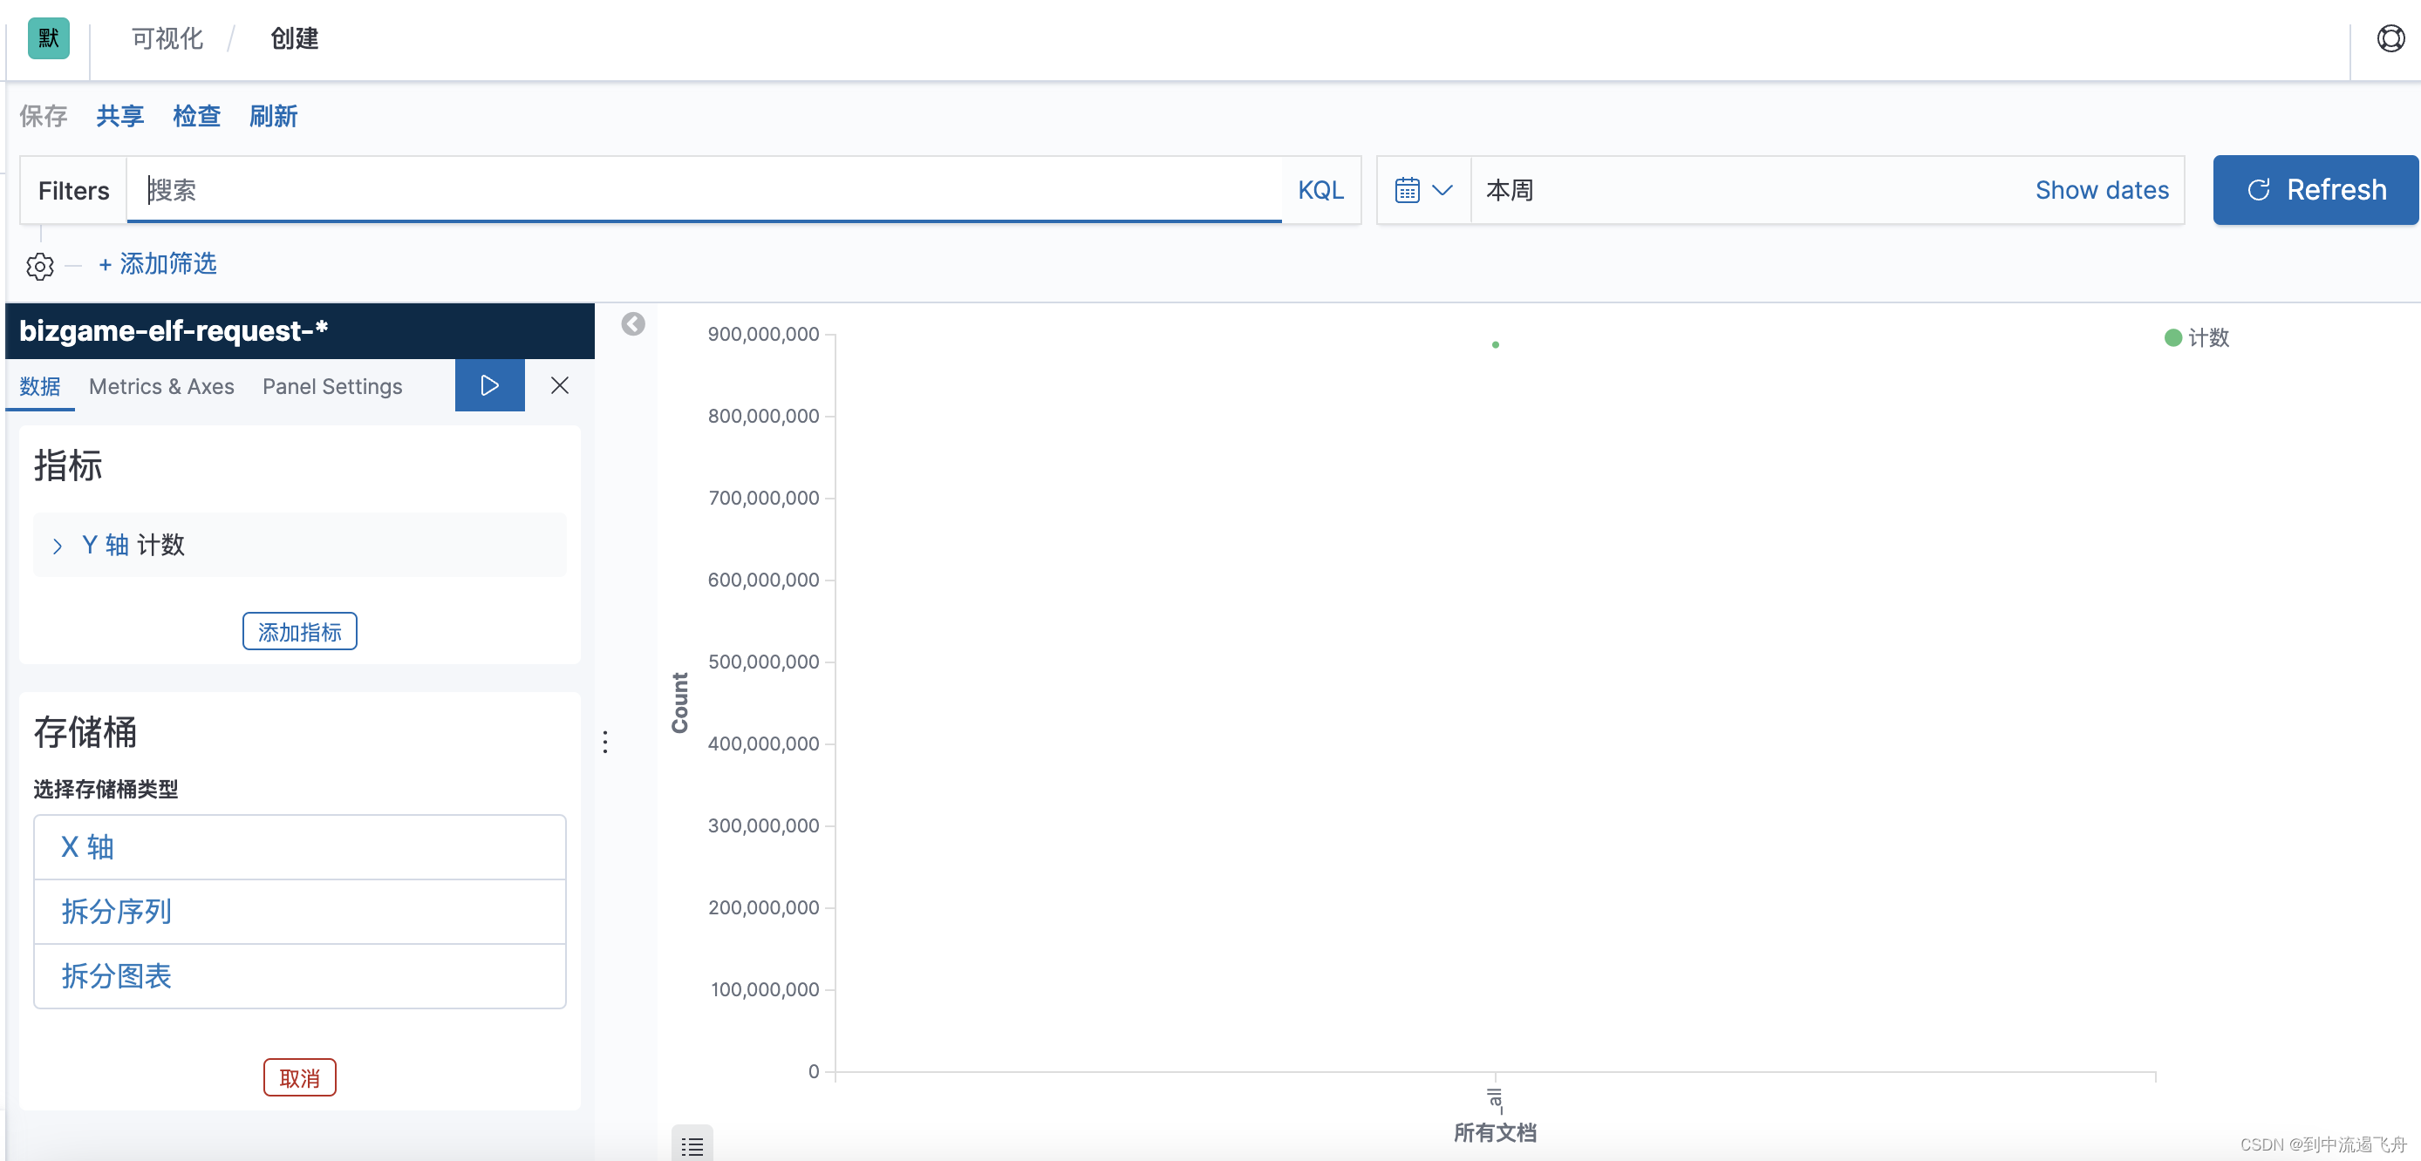This screenshot has height=1161, width=2421.
Task: Toggle Show dates visibility option
Action: point(2102,188)
